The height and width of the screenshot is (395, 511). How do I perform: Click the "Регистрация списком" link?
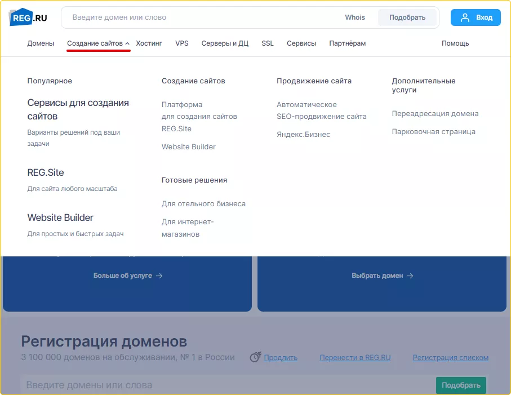pyautogui.click(x=451, y=357)
